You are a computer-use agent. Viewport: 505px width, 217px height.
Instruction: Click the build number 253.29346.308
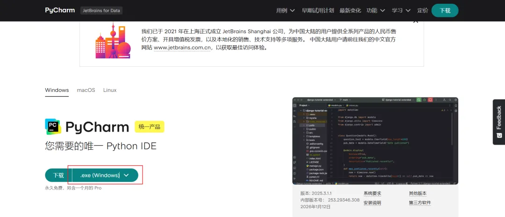[x=344, y=200]
